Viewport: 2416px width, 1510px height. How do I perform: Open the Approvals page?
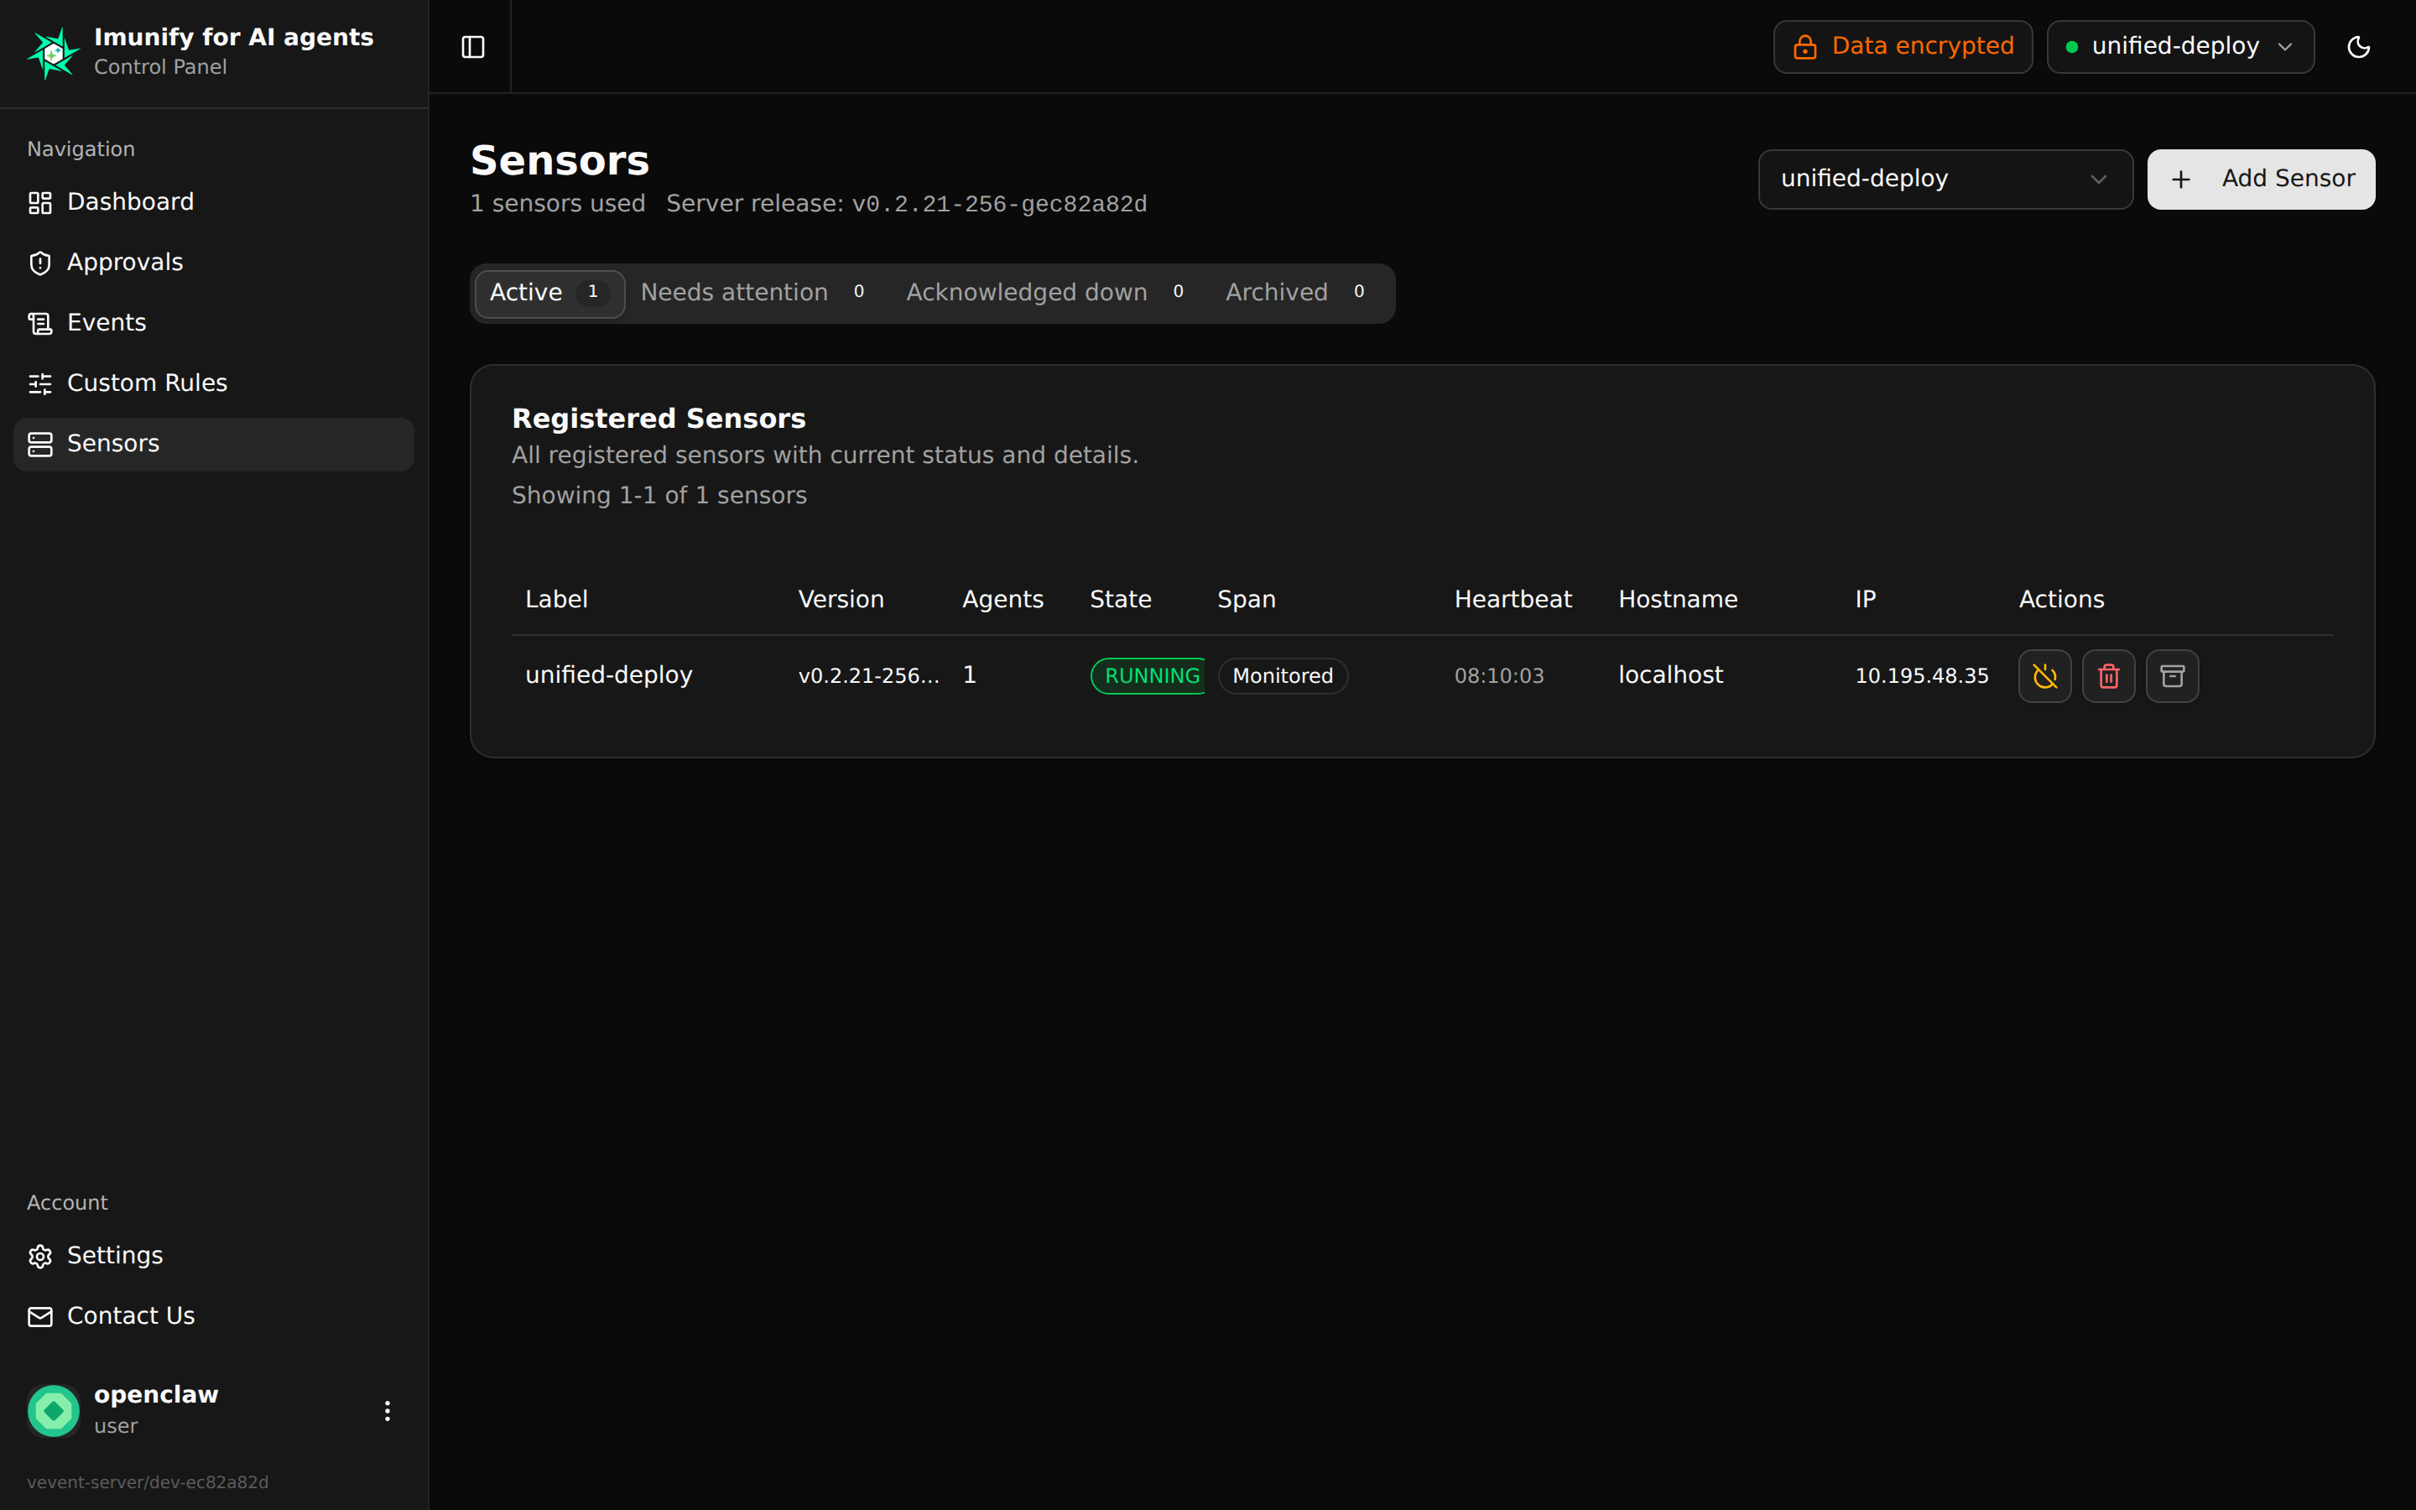tap(214, 263)
